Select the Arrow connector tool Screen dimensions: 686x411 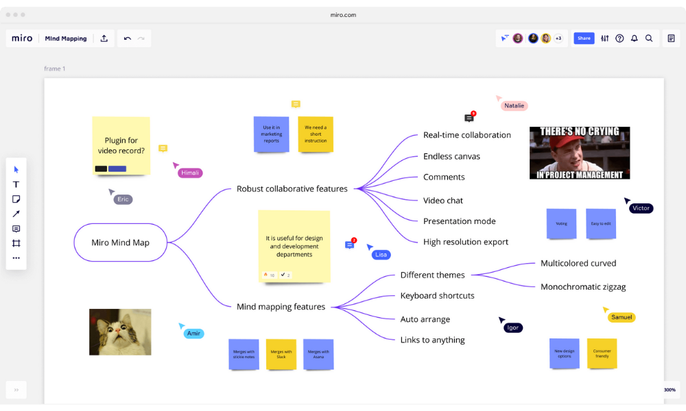pyautogui.click(x=16, y=214)
